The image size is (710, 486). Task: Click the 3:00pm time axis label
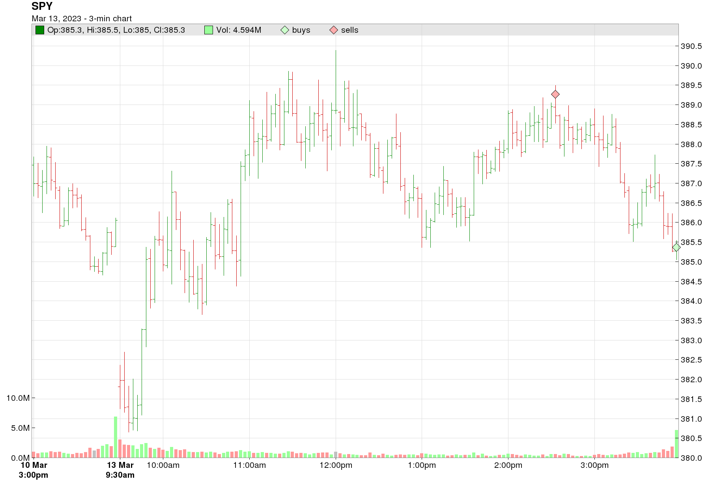(x=595, y=465)
